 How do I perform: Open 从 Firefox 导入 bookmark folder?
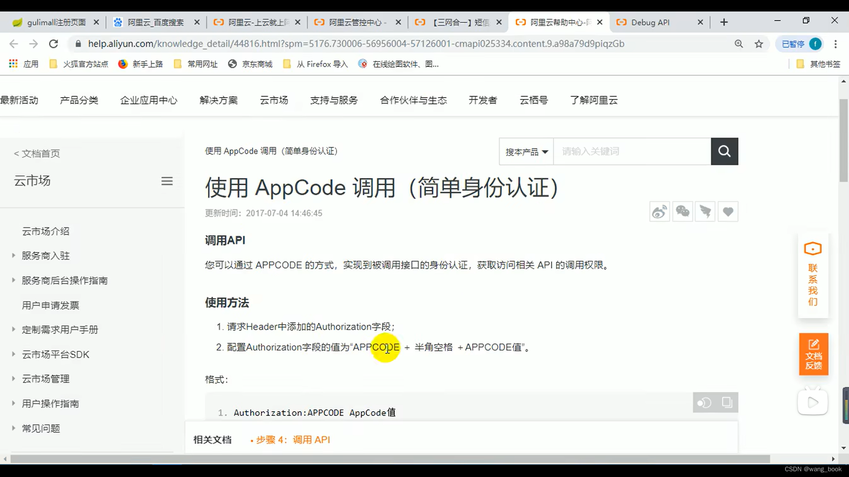point(315,64)
